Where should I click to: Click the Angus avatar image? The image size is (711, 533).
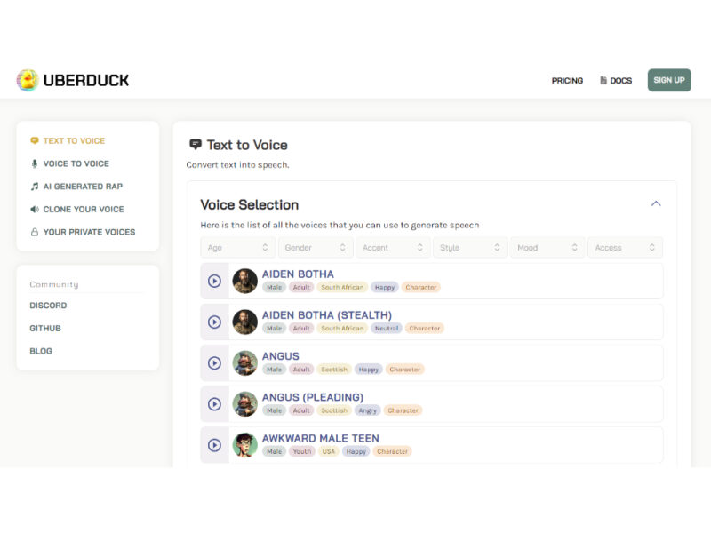coord(245,362)
